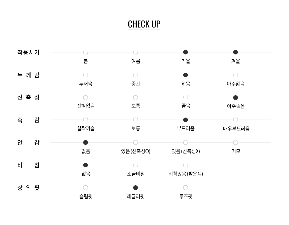Pick the 아주좋음 elasticity circle

tap(236, 98)
